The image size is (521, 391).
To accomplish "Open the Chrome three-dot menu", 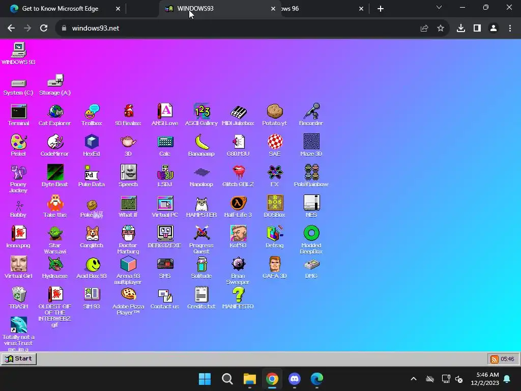I will click(x=510, y=29).
